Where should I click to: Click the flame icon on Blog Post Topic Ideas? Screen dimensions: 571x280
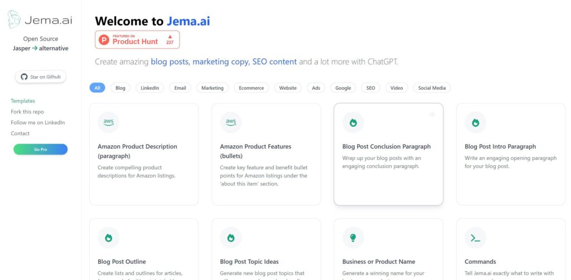pos(231,238)
